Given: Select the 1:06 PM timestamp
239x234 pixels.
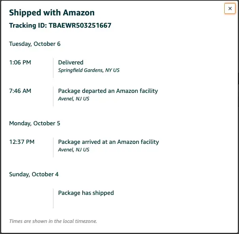Looking at the screenshot, I should click(20, 62).
